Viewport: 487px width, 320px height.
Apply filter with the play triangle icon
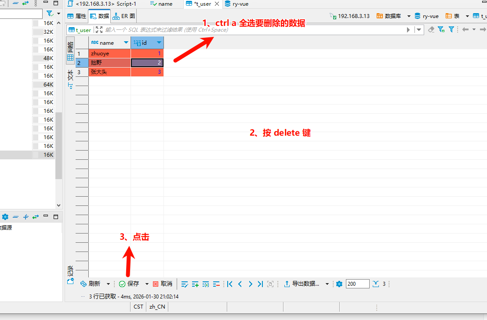tap(408, 30)
